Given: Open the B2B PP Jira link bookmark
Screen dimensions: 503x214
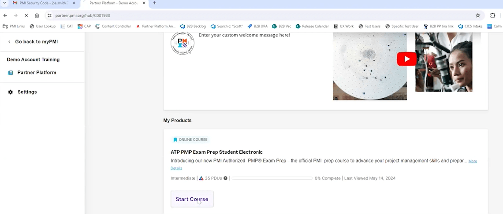Looking at the screenshot, I should tap(439, 26).
